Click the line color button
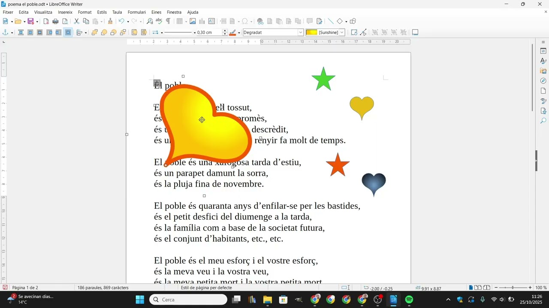Image resolution: width=549 pixels, height=308 pixels. pos(232,33)
